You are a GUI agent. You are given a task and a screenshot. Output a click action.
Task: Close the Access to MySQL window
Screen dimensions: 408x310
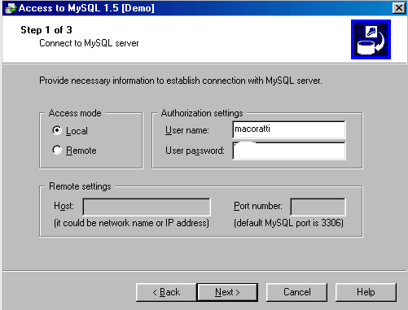[x=399, y=8]
